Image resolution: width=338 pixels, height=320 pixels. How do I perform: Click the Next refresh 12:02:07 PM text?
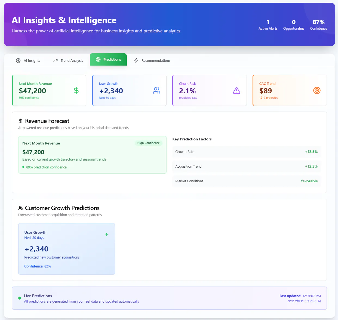coord(304,301)
